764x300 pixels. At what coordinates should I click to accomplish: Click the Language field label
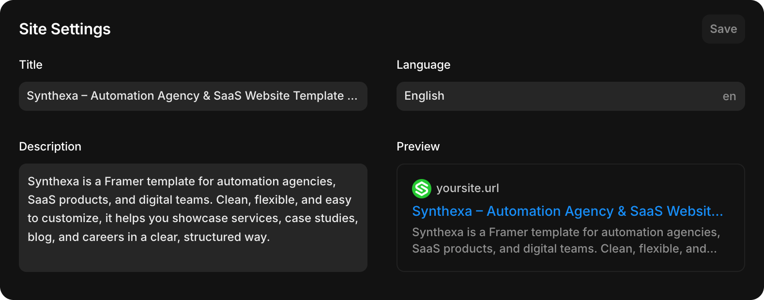(424, 65)
